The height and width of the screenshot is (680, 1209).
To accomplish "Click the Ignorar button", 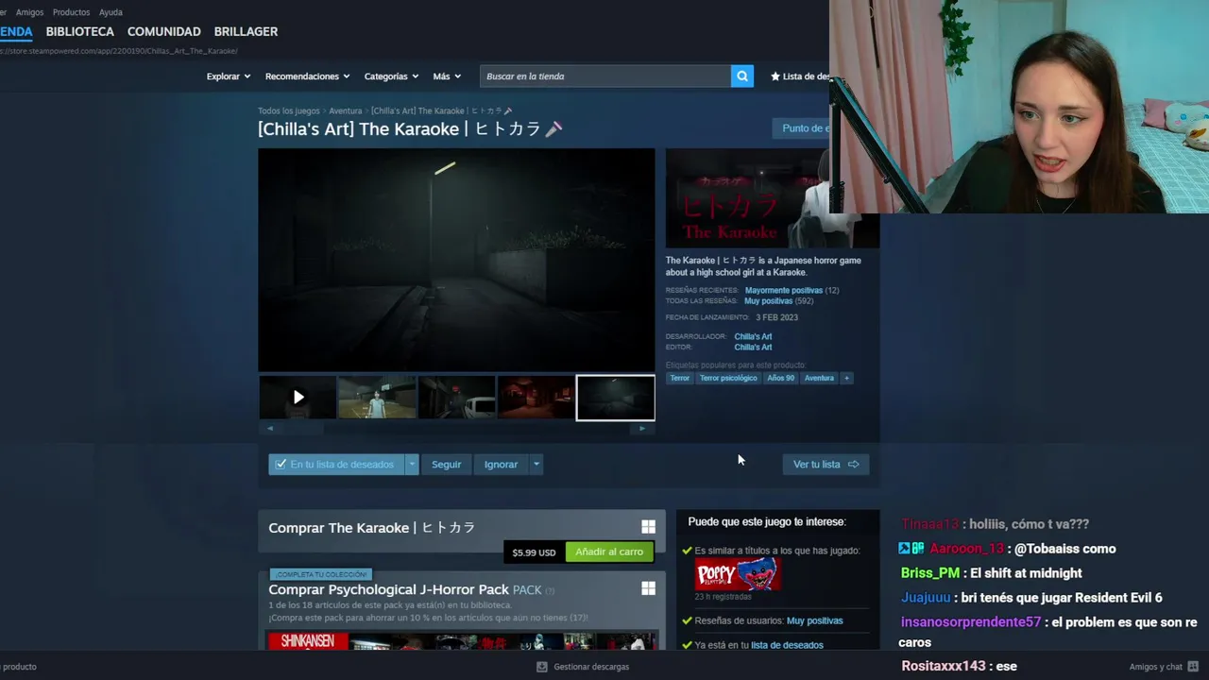I will click(x=501, y=465).
